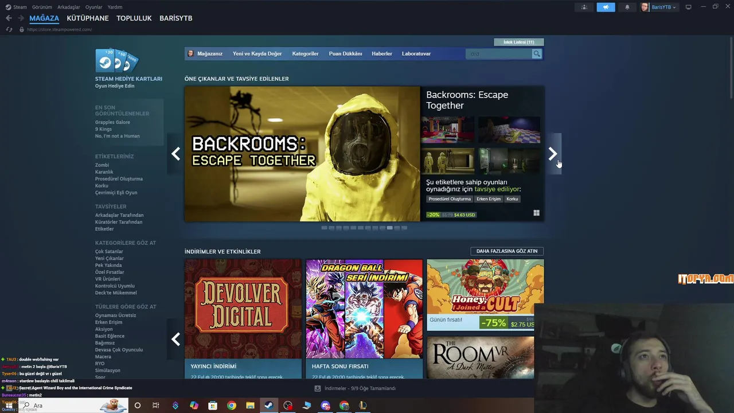
Task: Open Arkadaşlar Tarafından recommendations
Action: (x=119, y=215)
